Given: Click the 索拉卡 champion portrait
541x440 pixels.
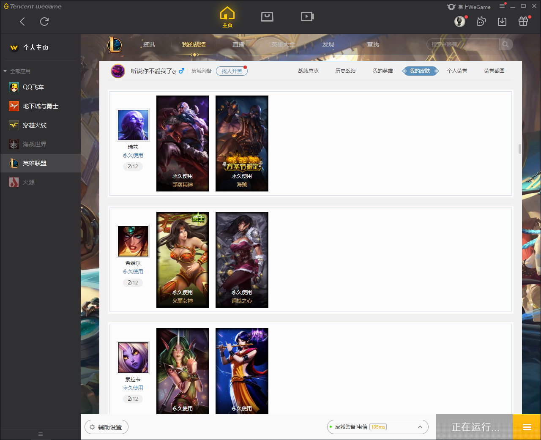Looking at the screenshot, I should click(133, 358).
